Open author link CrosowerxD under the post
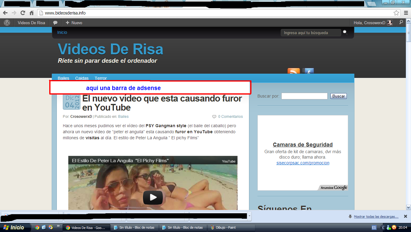The image size is (411, 232). pyautogui.click(x=81, y=116)
